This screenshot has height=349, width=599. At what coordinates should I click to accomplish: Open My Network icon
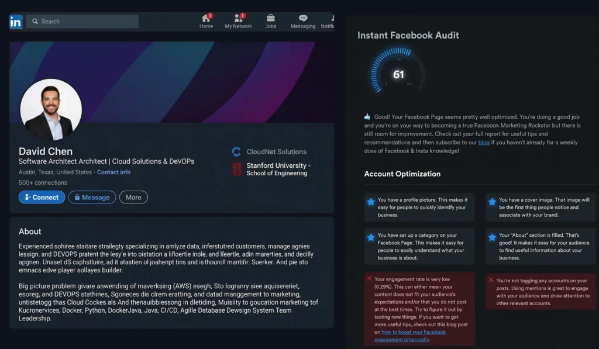tap(238, 18)
